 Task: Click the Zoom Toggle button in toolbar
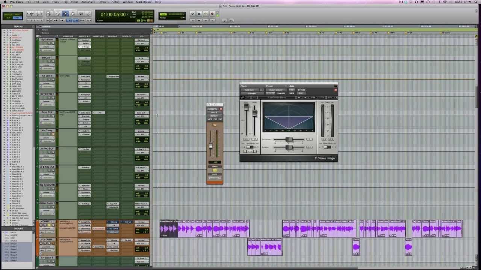click(x=49, y=20)
